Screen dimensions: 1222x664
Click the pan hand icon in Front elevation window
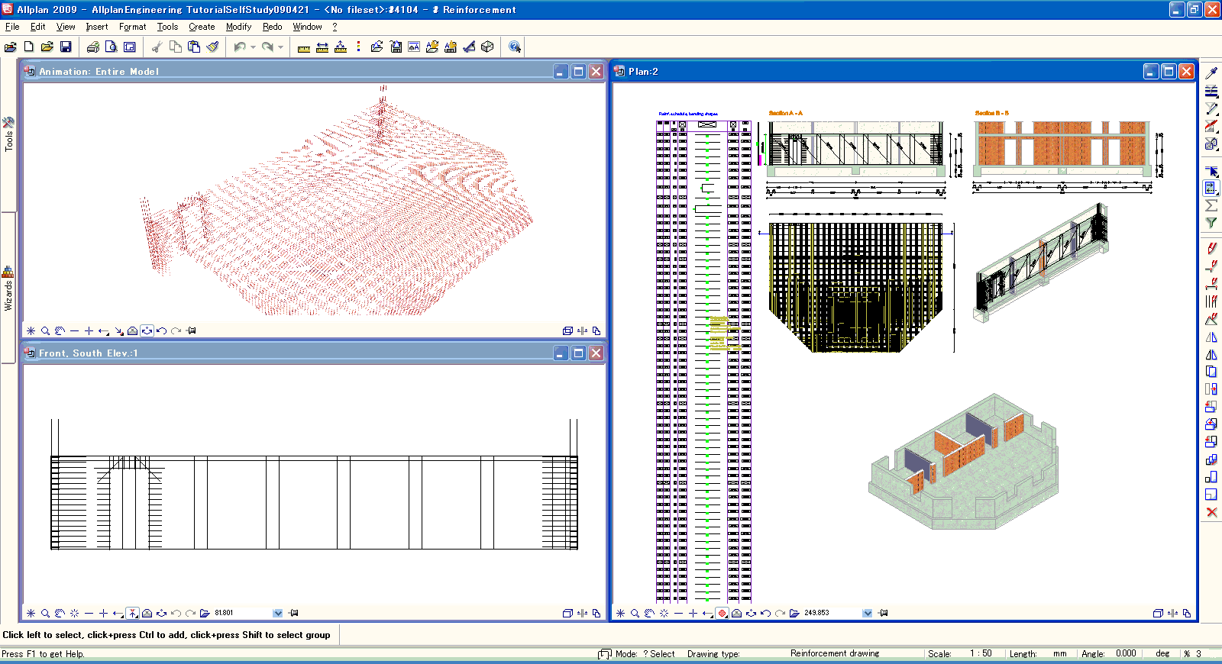pyautogui.click(x=60, y=613)
